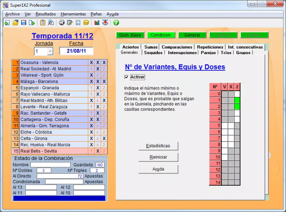Click the Condicionada apuestas field
Image resolution: width=286 pixels, height=212 pixels.
click(x=64, y=182)
